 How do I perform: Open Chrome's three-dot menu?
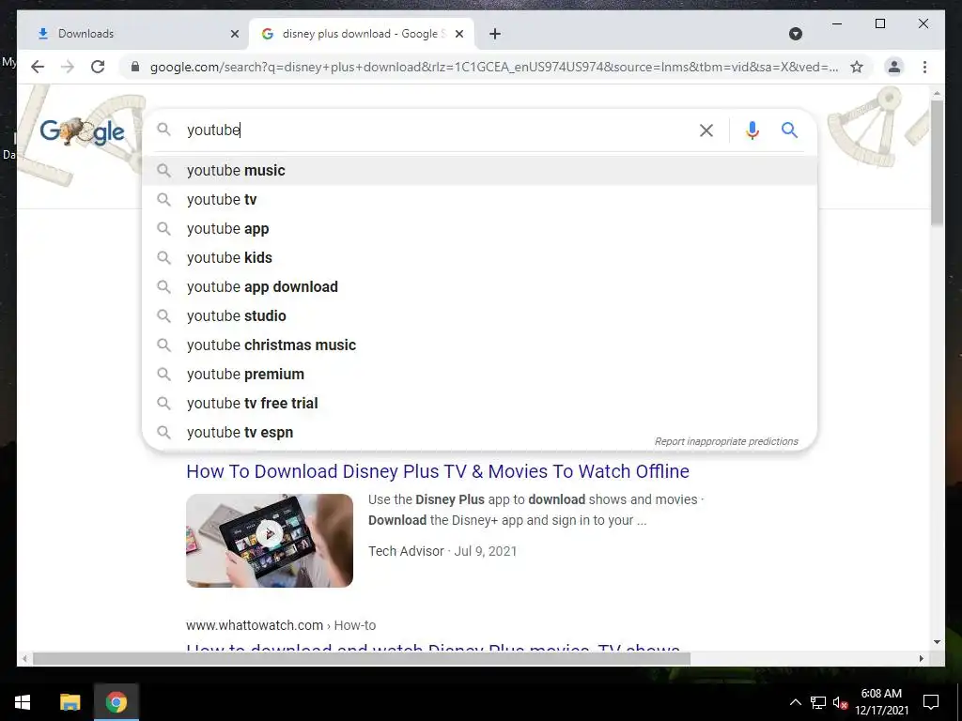pos(924,67)
